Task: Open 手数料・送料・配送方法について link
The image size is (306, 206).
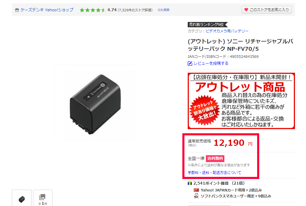Action: [215, 172]
